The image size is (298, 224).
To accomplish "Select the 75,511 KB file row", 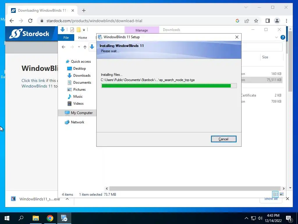I will [x=262, y=80].
